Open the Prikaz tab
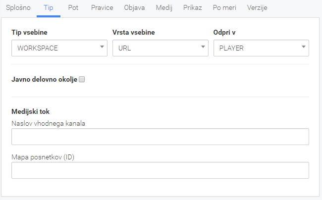 (x=192, y=7)
